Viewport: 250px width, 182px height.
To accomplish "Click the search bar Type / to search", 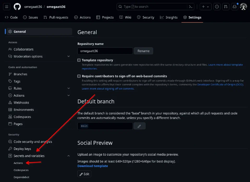I will tap(152, 7).
